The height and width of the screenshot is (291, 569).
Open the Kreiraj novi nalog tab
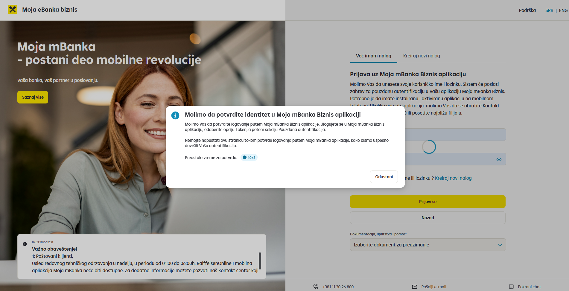click(x=422, y=56)
